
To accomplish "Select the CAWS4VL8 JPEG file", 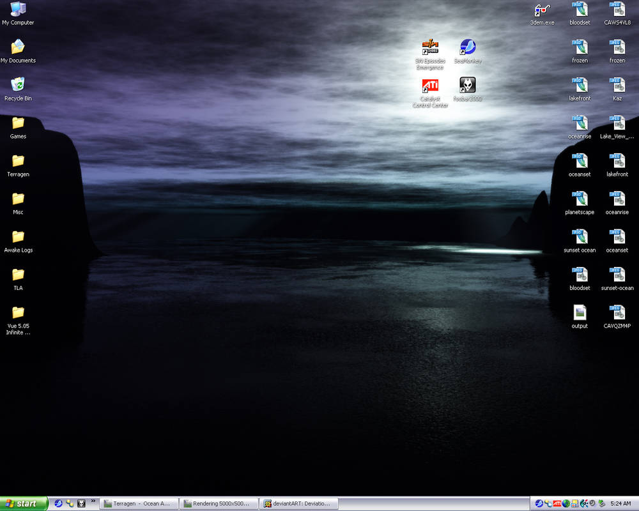I will [617, 13].
